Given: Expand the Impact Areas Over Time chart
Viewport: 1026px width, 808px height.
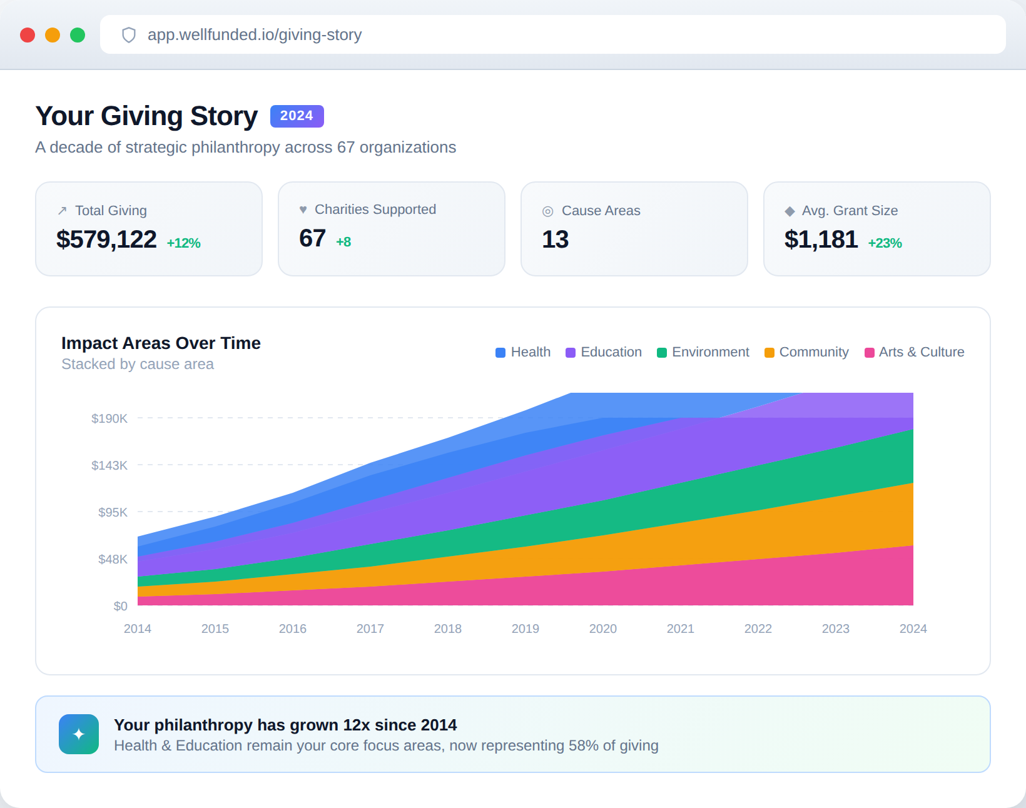Looking at the screenshot, I should pyautogui.click(x=161, y=343).
